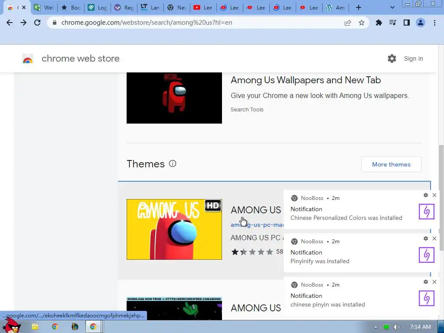Open the space-themed AMONG US thumbnail
Screen dimensions: 444x333
point(174,308)
